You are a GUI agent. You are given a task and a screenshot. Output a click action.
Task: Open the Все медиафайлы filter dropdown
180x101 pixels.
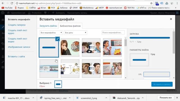[x=51, y=33]
